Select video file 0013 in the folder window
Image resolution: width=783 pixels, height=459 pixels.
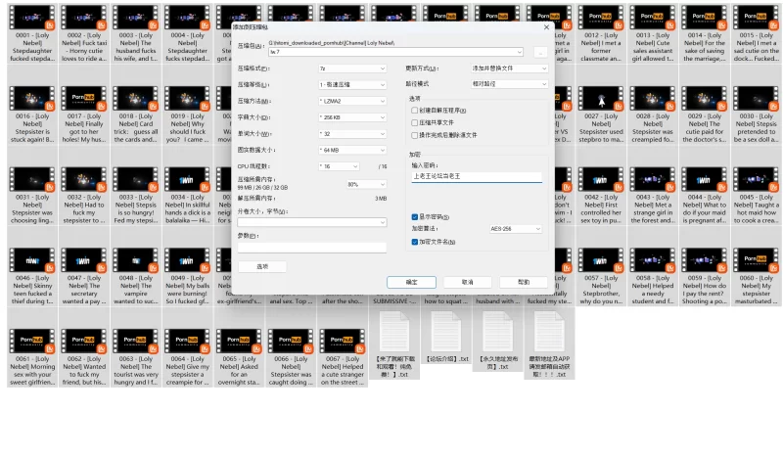(x=653, y=33)
